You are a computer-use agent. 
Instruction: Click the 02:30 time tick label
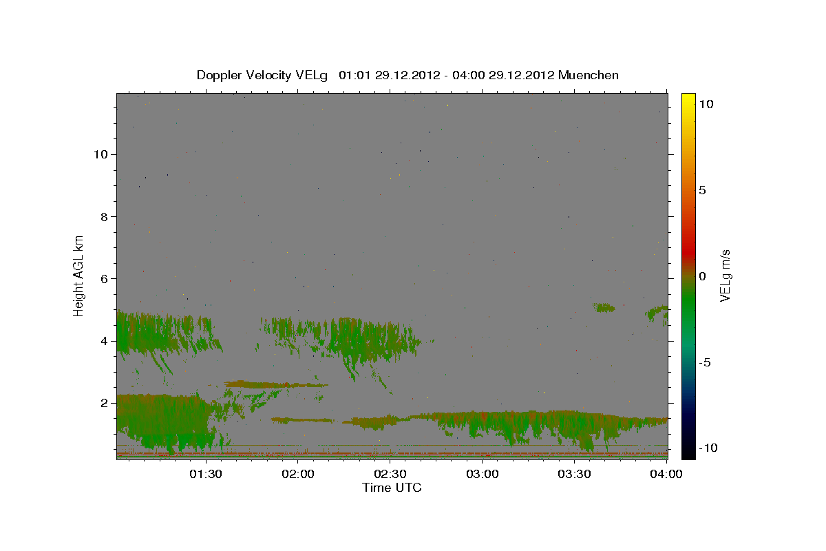coord(390,474)
